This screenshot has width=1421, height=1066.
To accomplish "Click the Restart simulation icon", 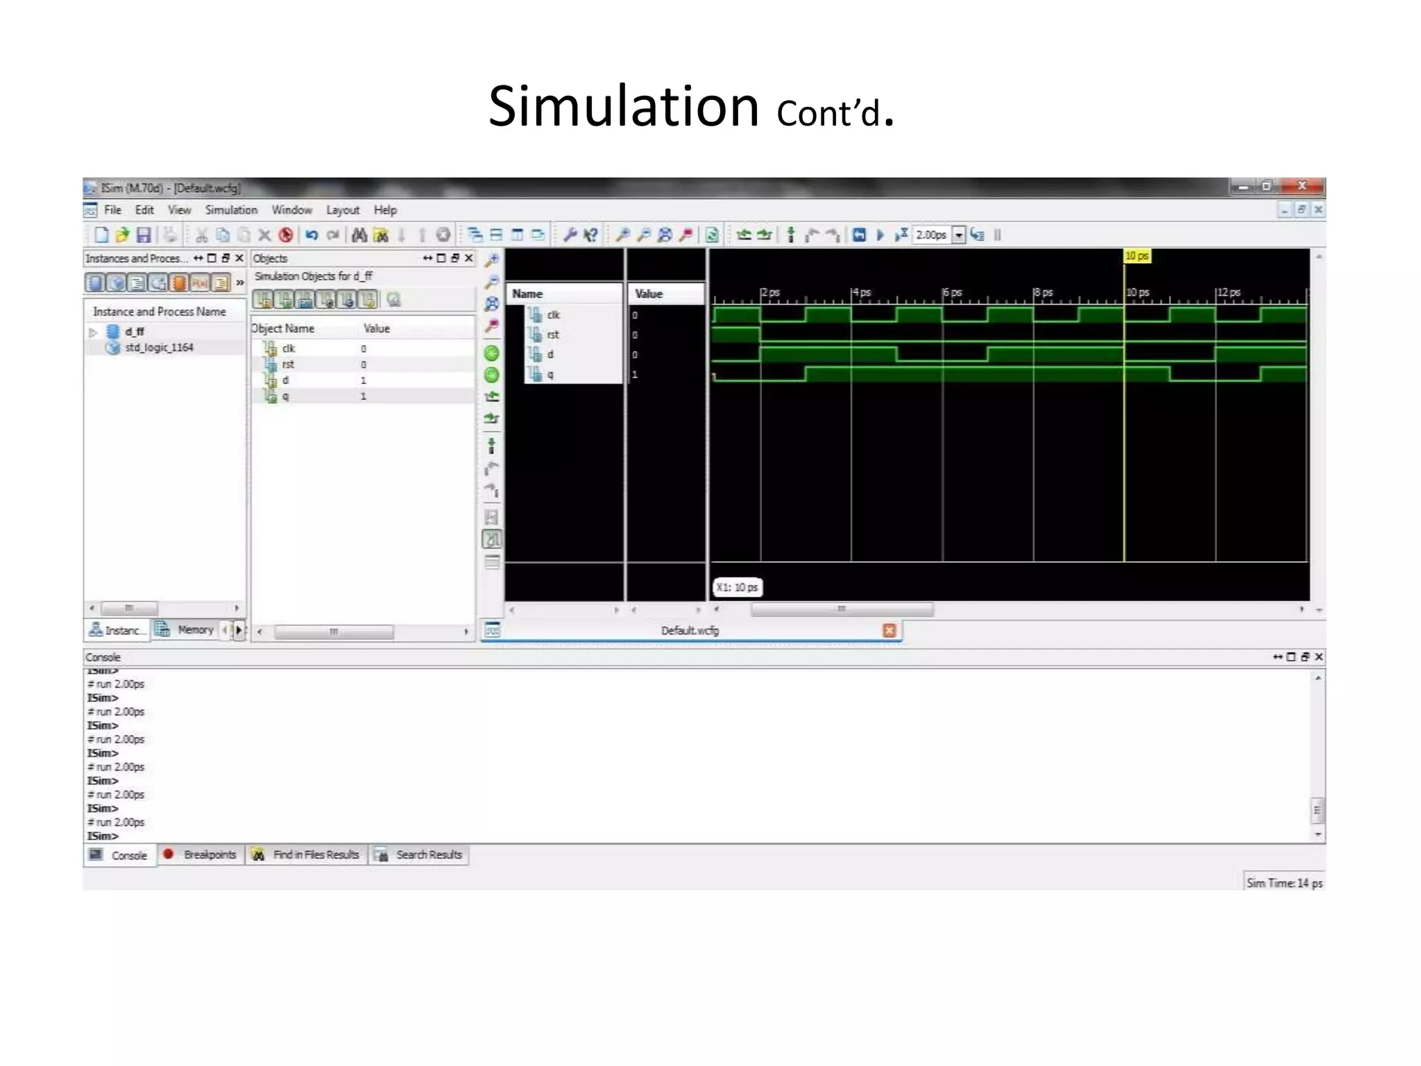I will pos(859,235).
